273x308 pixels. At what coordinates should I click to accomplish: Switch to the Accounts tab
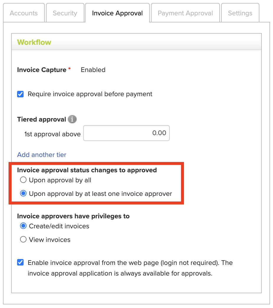24,13
